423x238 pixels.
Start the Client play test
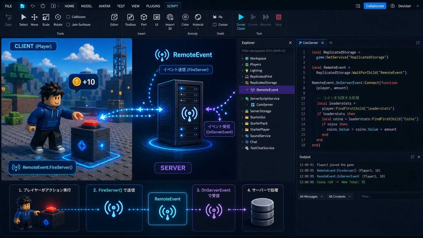(241, 22)
